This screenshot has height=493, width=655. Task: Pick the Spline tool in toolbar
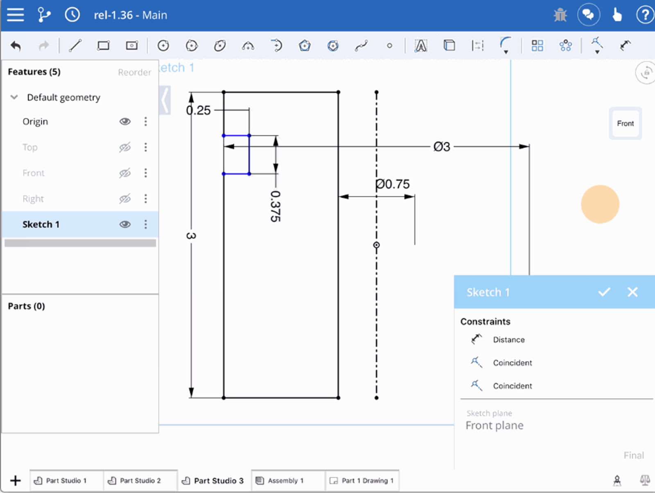click(361, 45)
